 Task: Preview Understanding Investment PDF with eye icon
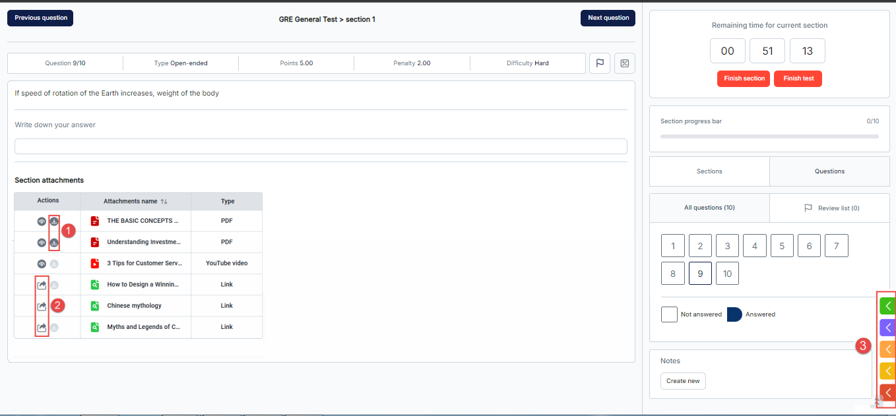click(x=42, y=243)
